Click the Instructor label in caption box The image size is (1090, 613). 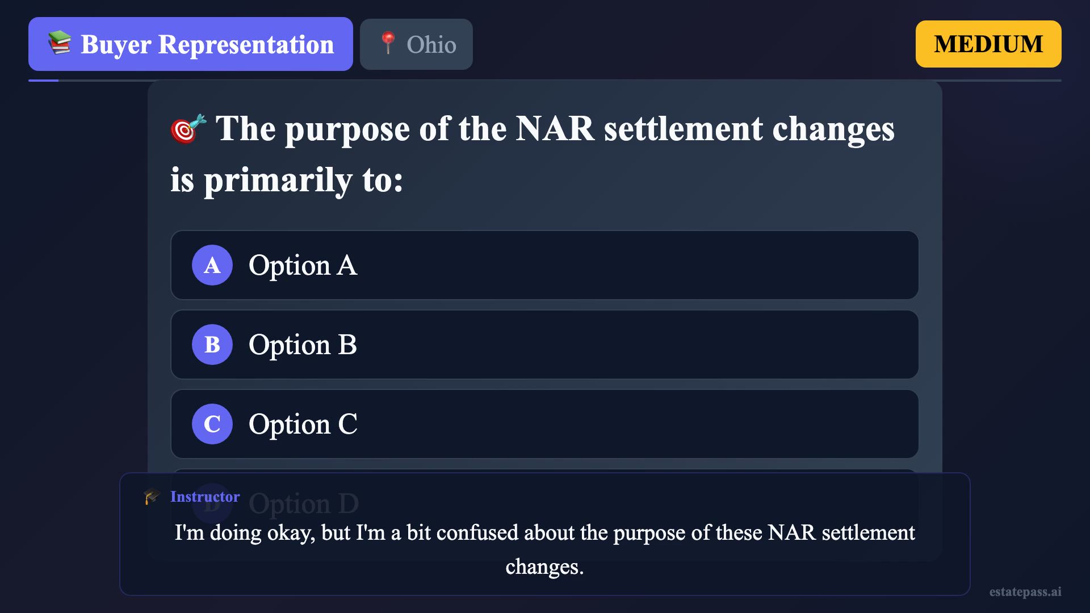205,497
